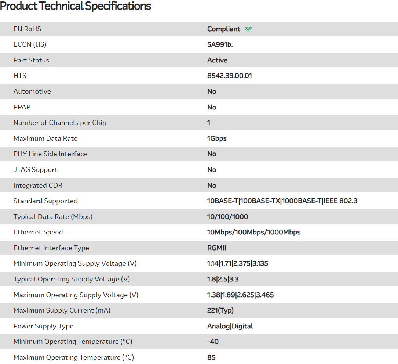
Task: Click the Analog|Digital power supply value
Action: click(x=230, y=326)
